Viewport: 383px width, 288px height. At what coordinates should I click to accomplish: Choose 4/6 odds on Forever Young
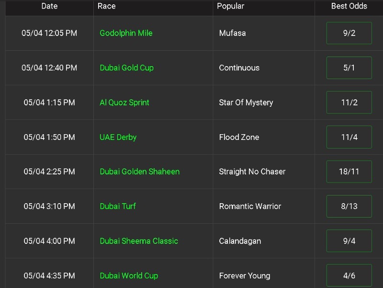click(349, 276)
